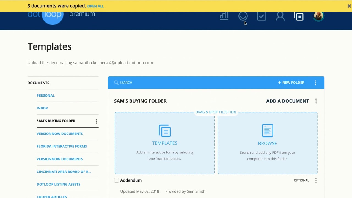Open the Addendum document name

[x=131, y=180]
